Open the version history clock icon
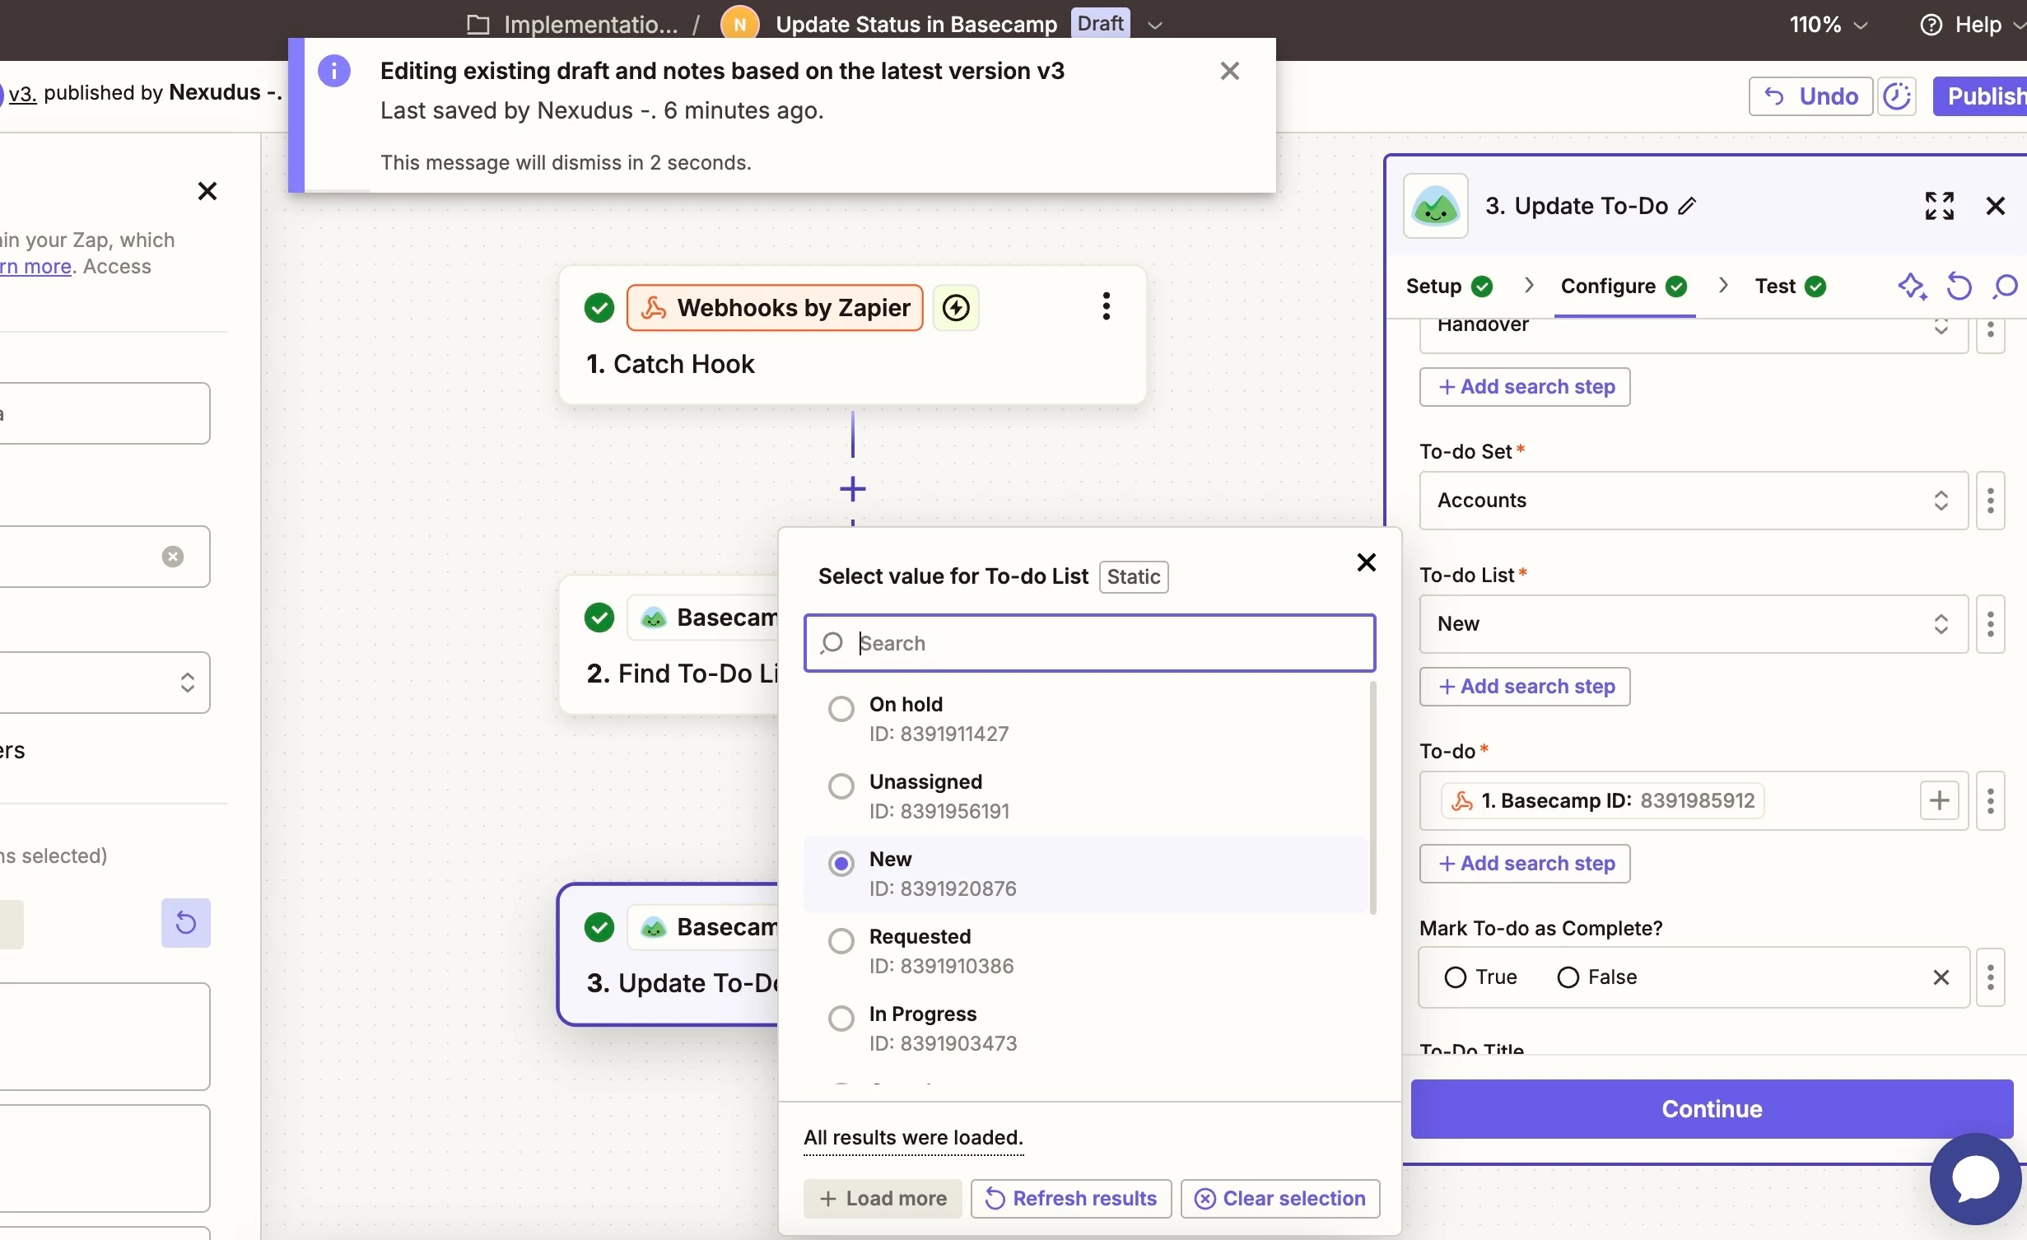The image size is (2027, 1240). [x=1898, y=96]
